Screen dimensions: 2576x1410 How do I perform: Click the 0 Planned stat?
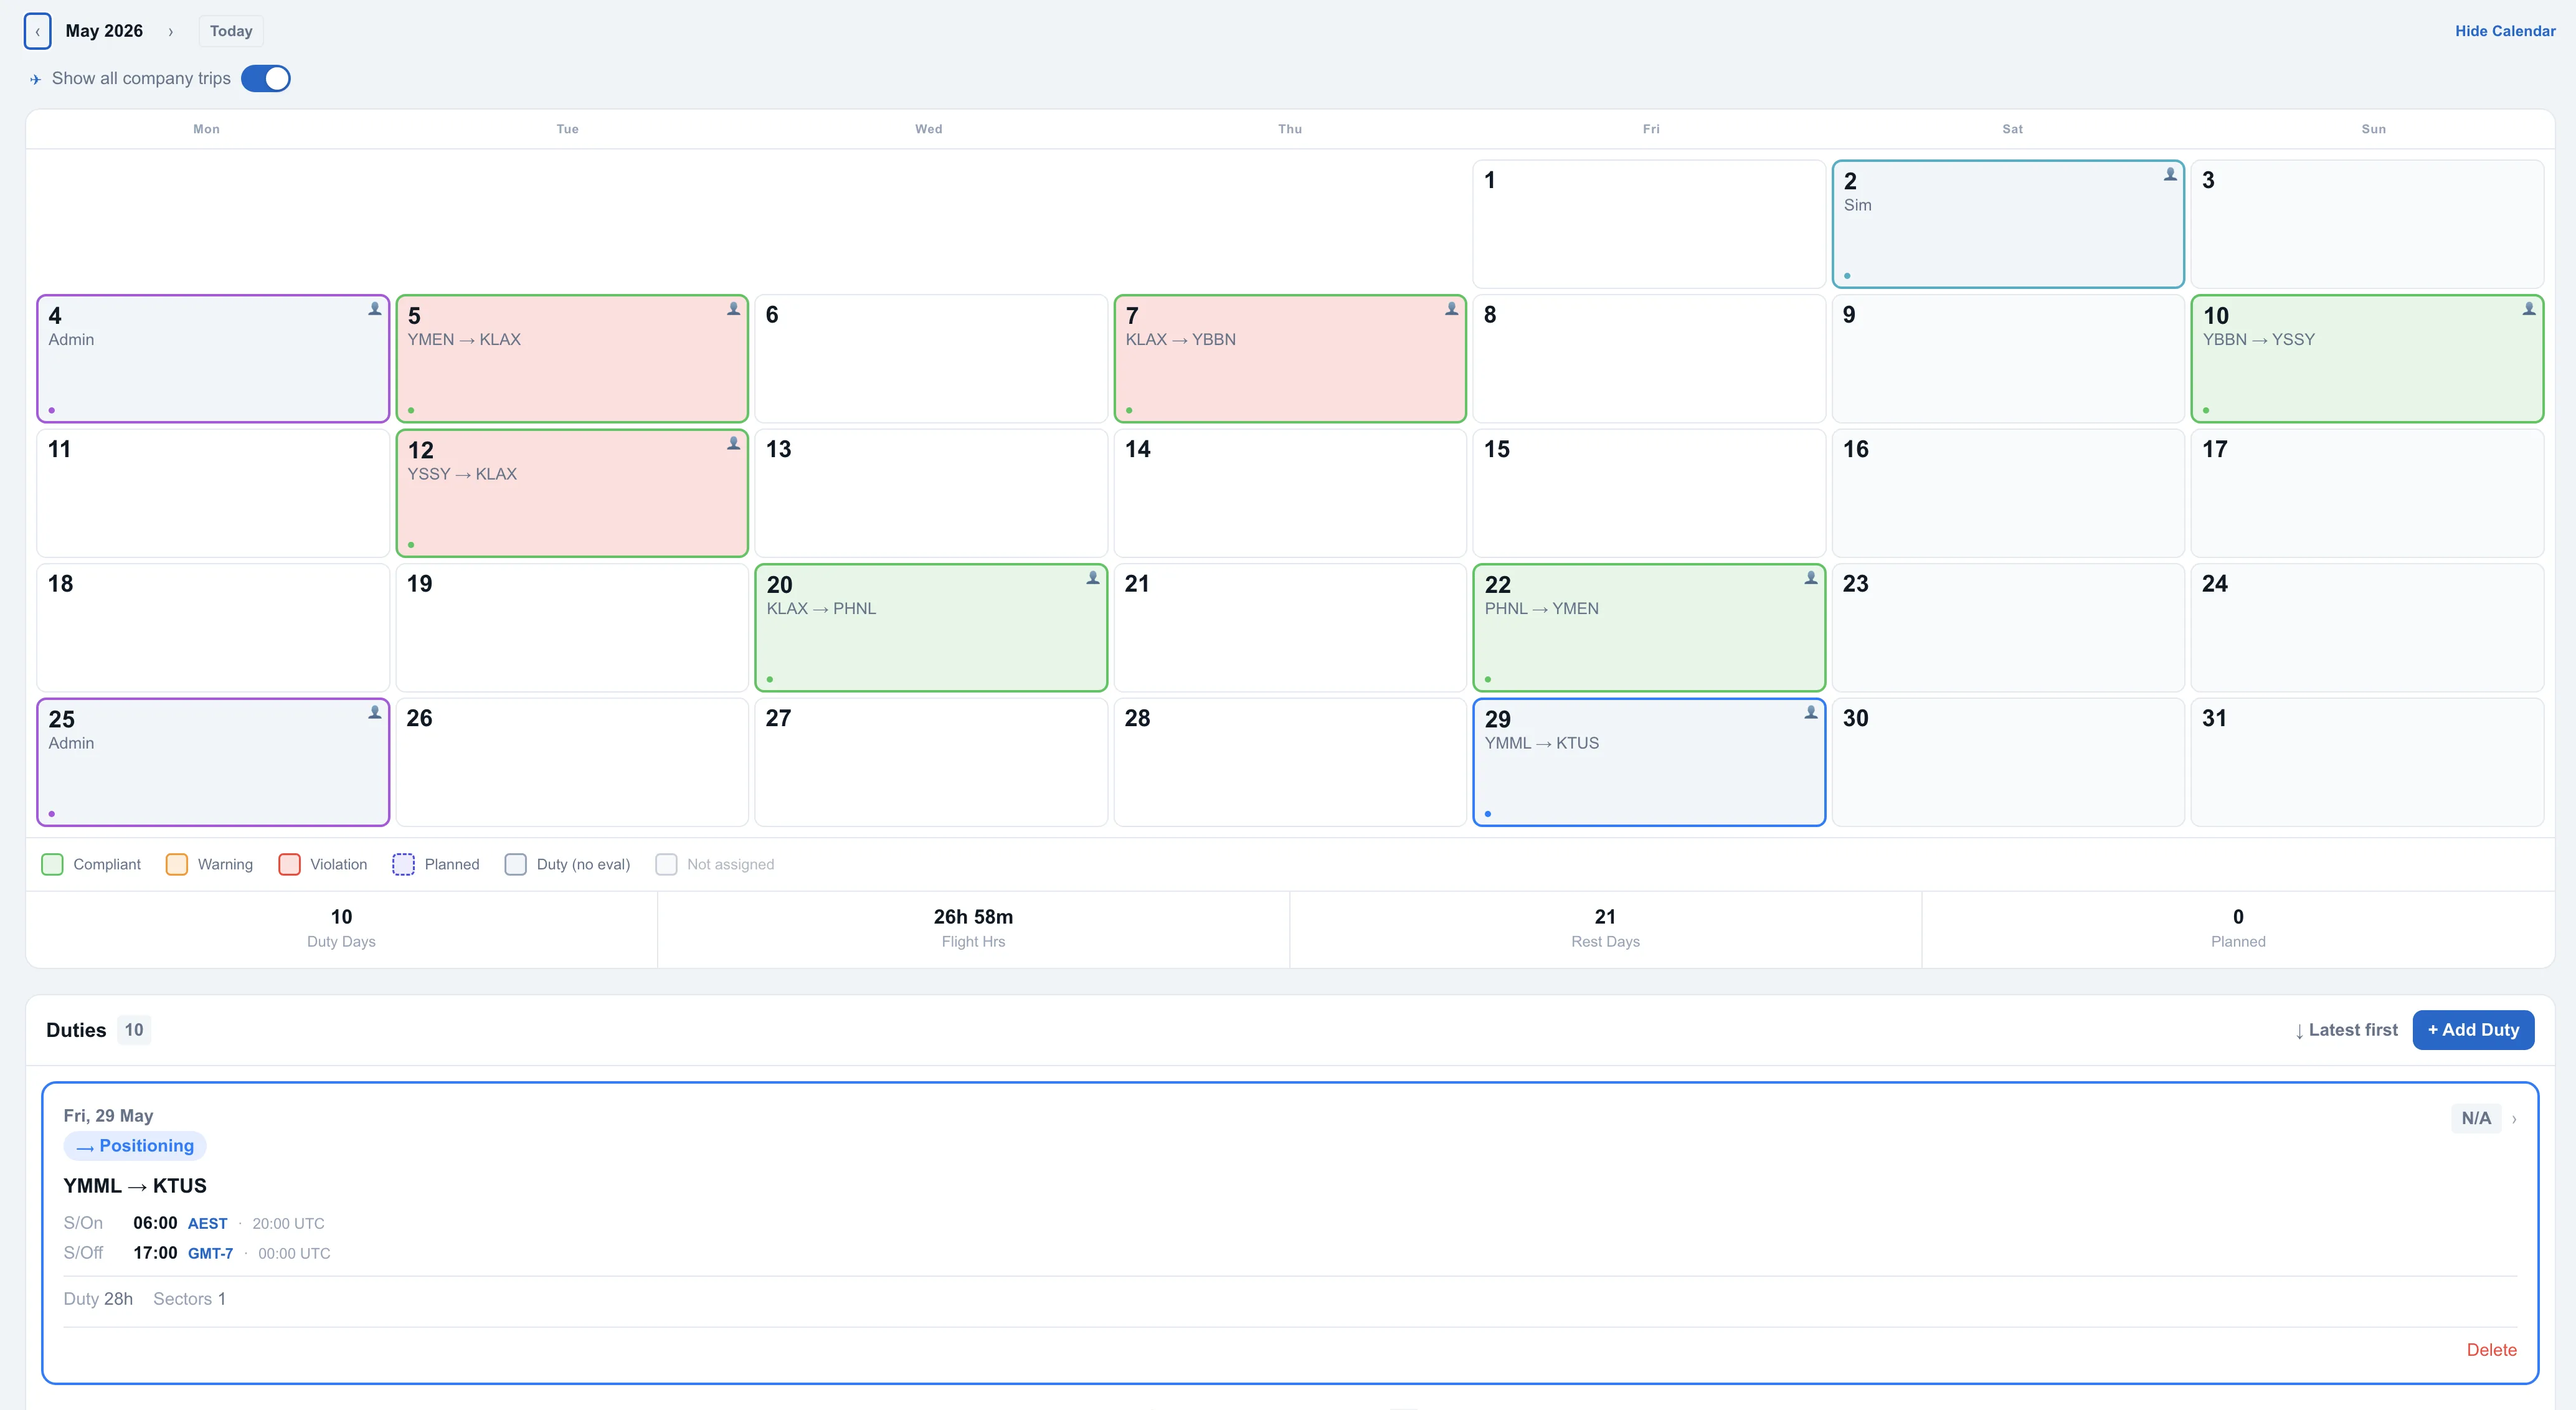pos(2238,928)
